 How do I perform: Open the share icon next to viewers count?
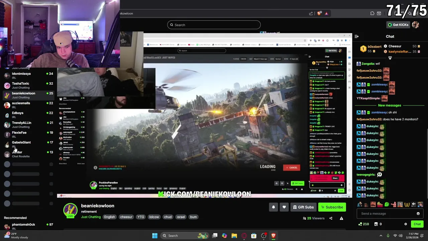click(331, 218)
